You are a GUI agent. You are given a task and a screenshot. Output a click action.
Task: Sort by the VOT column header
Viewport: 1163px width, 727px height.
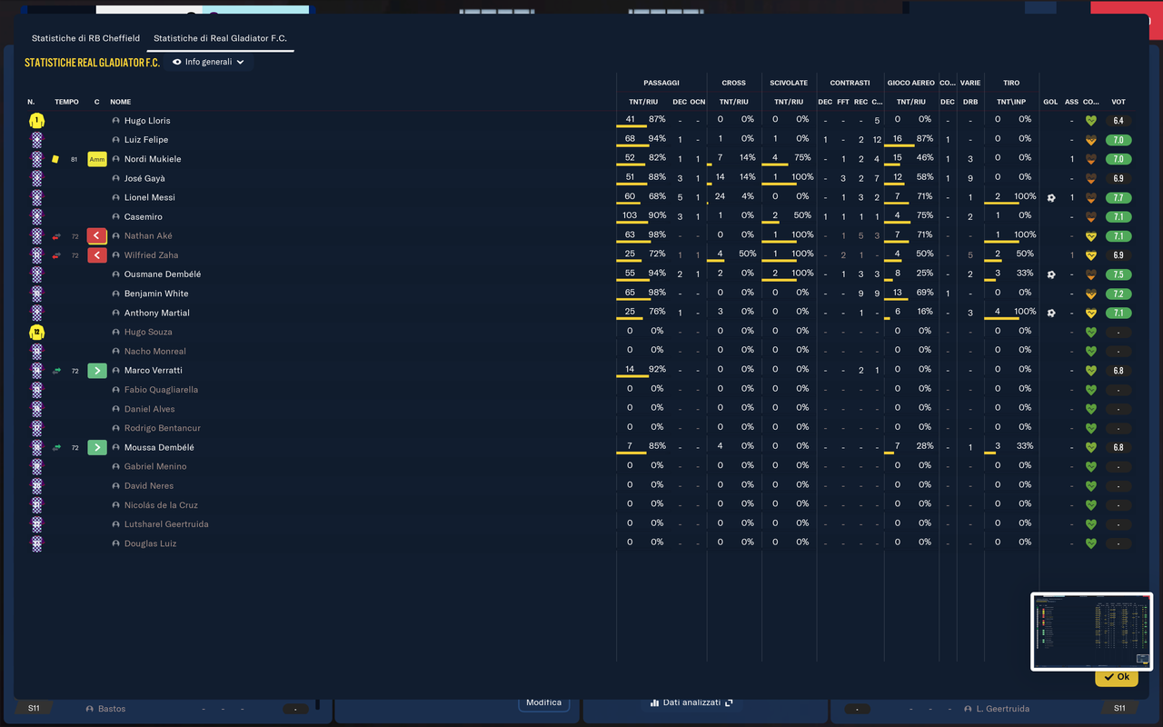pyautogui.click(x=1118, y=102)
